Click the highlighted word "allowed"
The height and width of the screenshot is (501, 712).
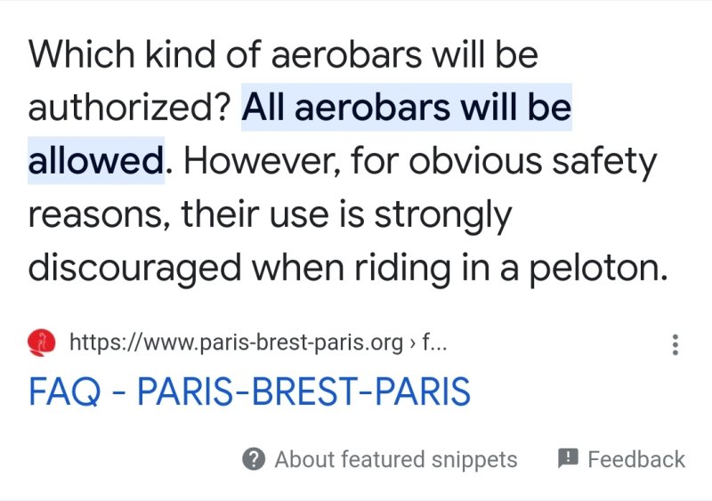(x=96, y=162)
